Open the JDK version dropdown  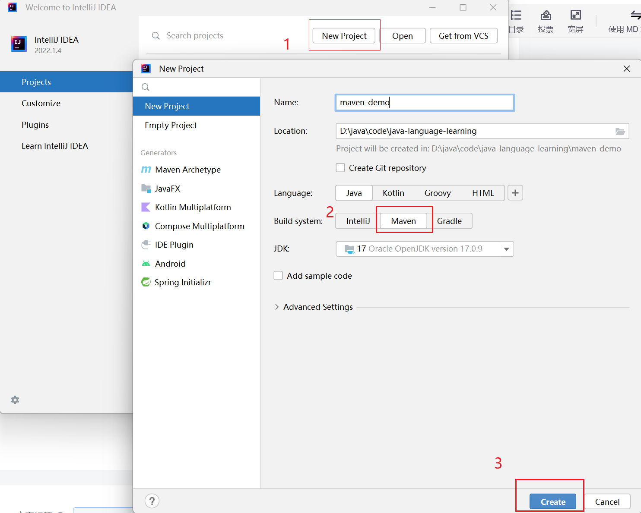point(425,249)
